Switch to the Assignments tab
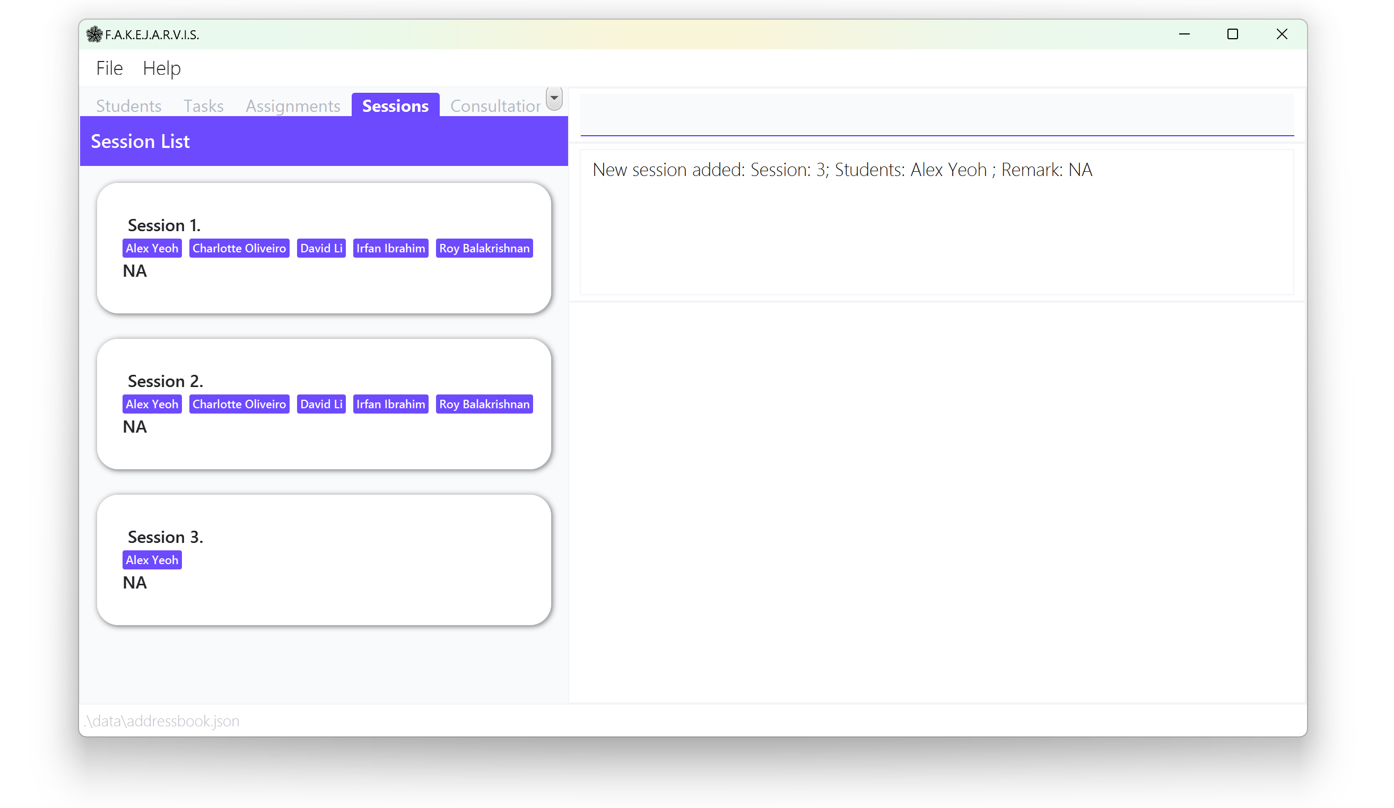The width and height of the screenshot is (1394, 808). click(x=293, y=106)
